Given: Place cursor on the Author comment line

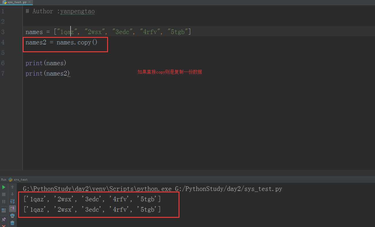Looking at the screenshot, I should pos(60,11).
